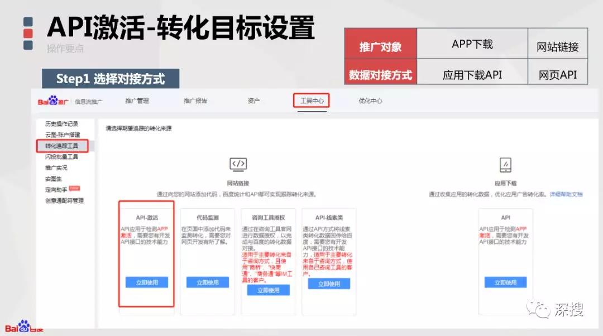This screenshot has width=603, height=336.
Task: Click 立即使用 on the API-线索类 card
Action: pyautogui.click(x=329, y=284)
